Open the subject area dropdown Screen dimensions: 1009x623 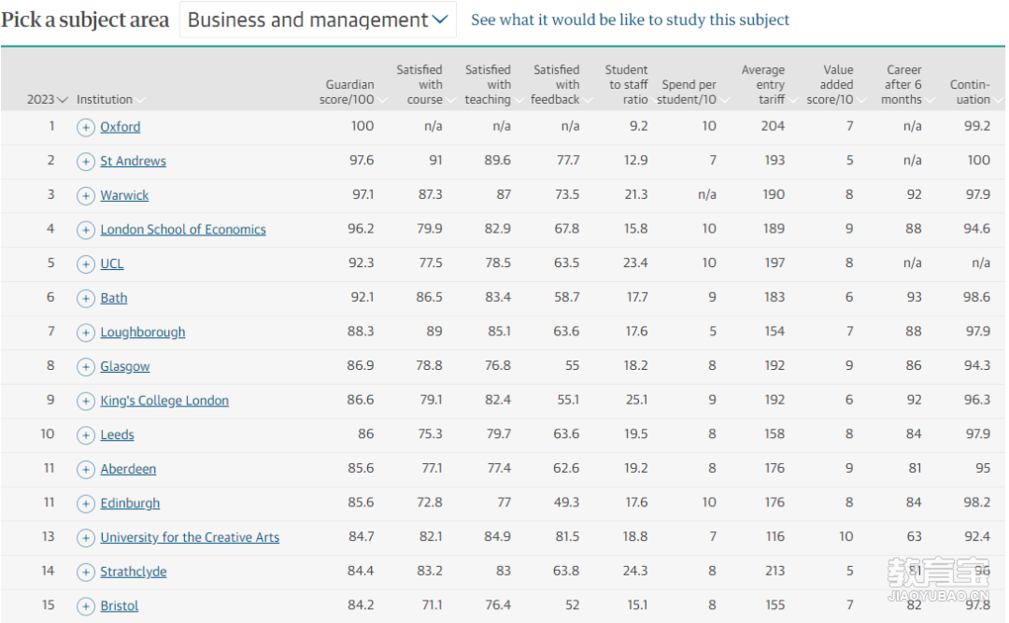pyautogui.click(x=318, y=20)
